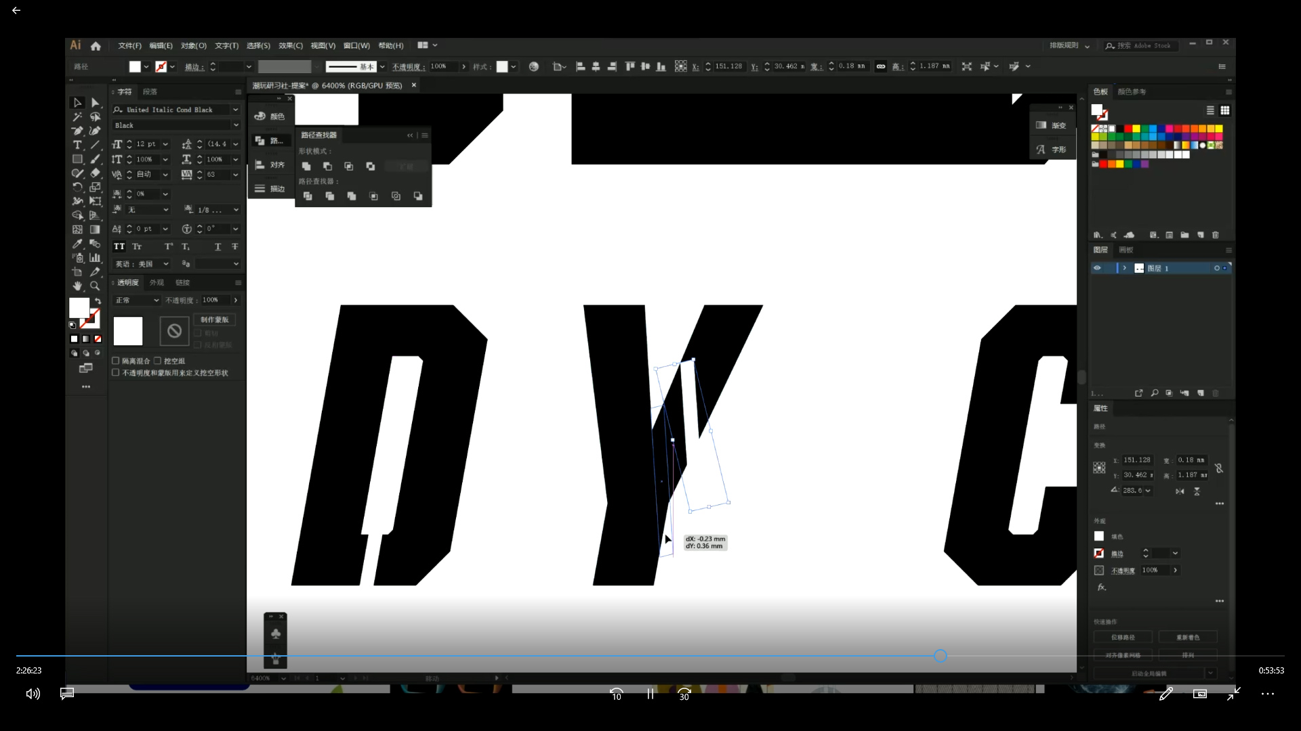1301x731 pixels.
Task: Expand the 图层 1 layer arrow
Action: (x=1125, y=268)
